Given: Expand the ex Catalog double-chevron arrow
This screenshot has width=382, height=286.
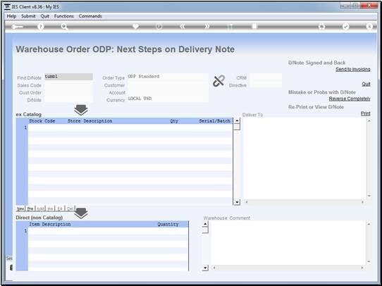Looking at the screenshot, I should [x=81, y=111].
